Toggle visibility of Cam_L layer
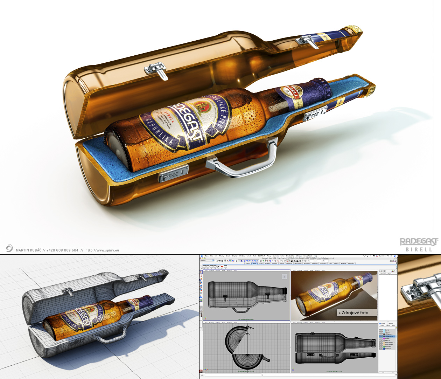This screenshot has width=441, height=379. coord(380,330)
